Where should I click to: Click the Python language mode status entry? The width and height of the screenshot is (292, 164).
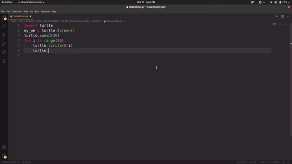click(x=276, y=162)
